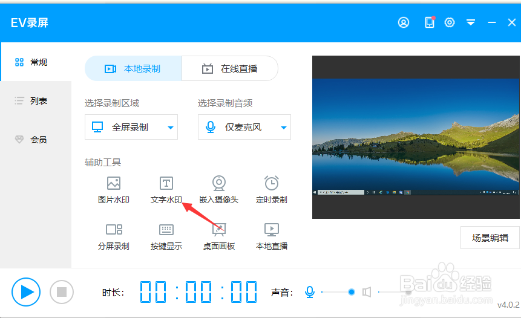Viewport: 521px width, 318px height.
Task: Select the 本地录制 mode tab
Action: pyautogui.click(x=133, y=69)
